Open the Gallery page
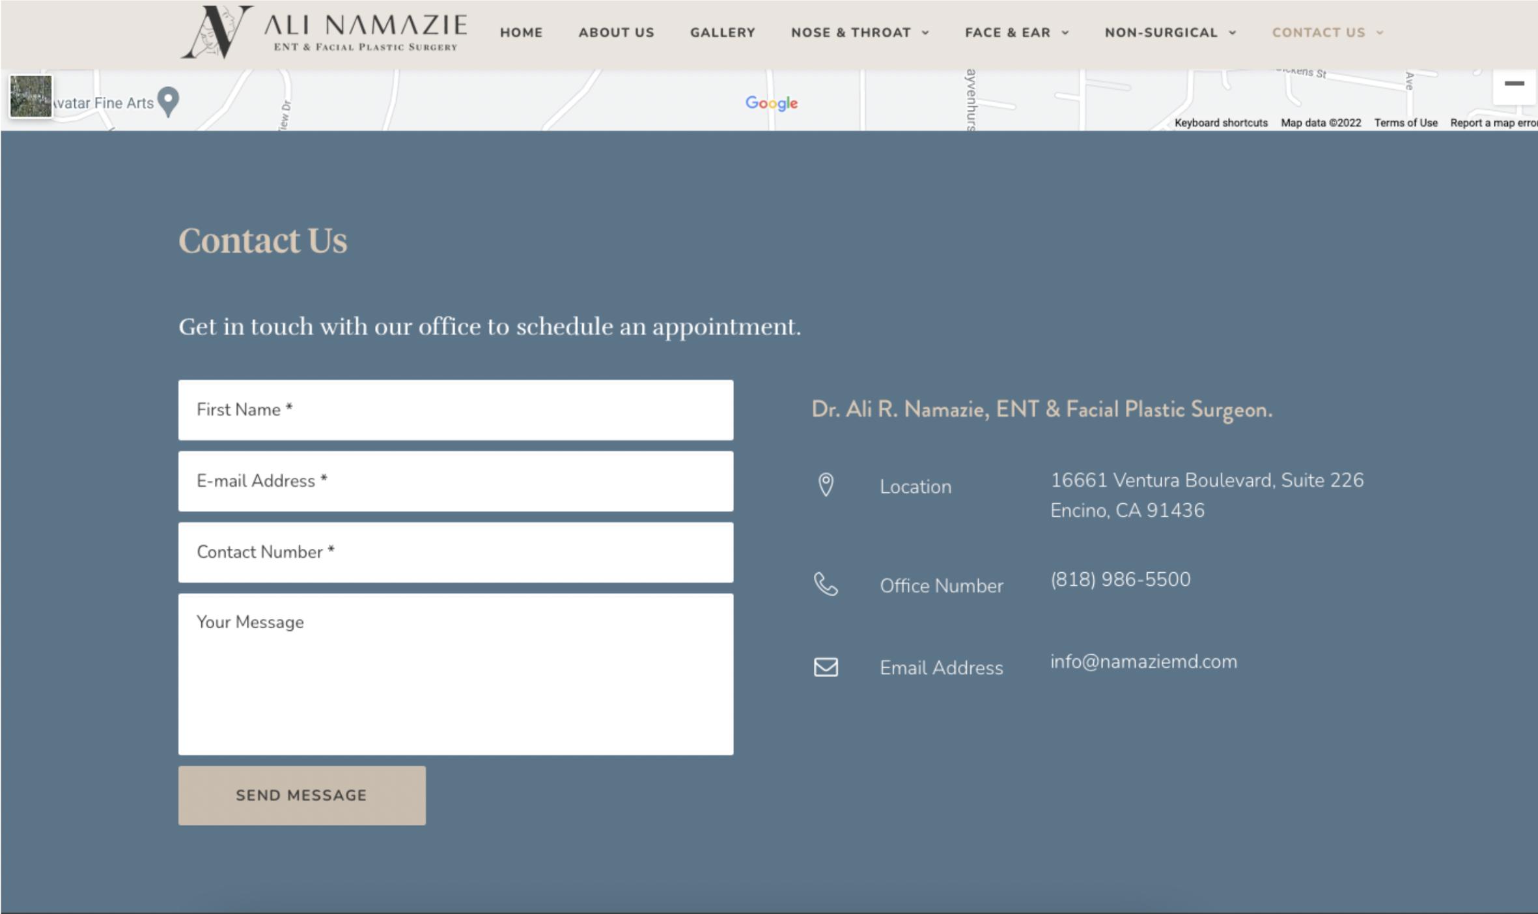Image resolution: width=1538 pixels, height=914 pixels. coord(723,33)
